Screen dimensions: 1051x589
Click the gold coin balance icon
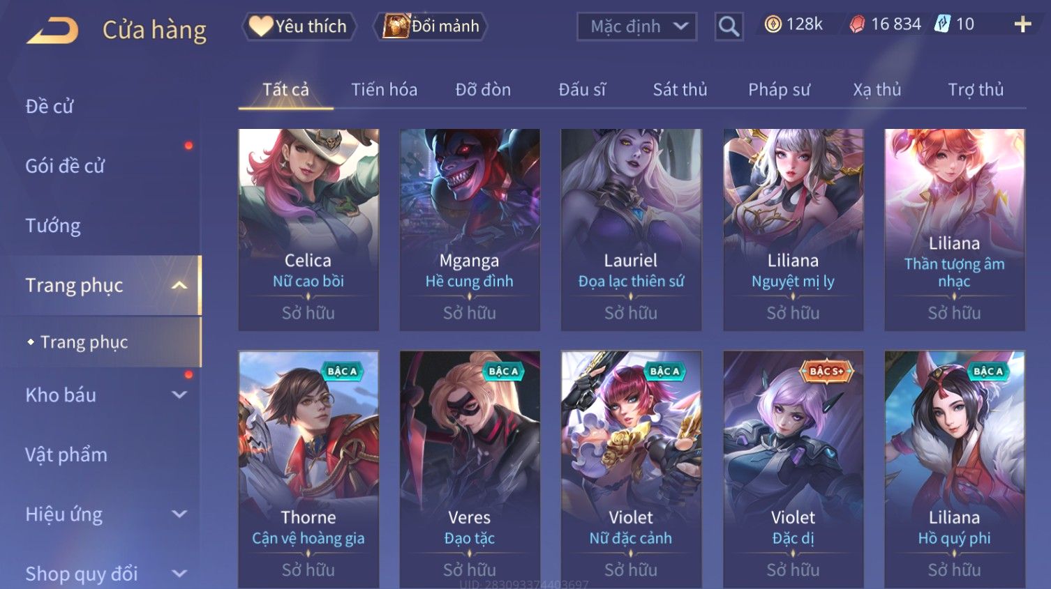tap(773, 24)
